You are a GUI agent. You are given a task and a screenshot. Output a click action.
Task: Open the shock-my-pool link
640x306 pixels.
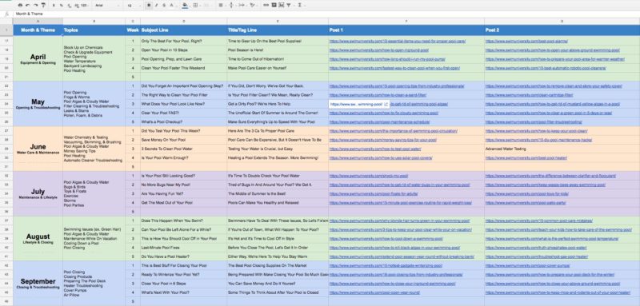click(x=369, y=176)
